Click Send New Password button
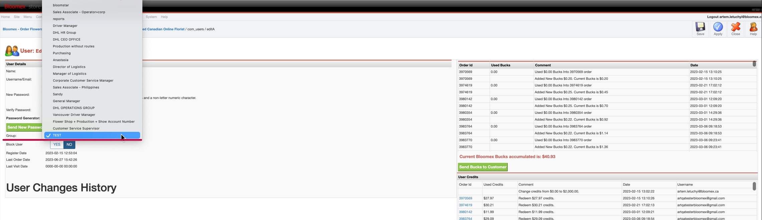Image resolution: width=762 pixels, height=220 pixels. pyautogui.click(x=24, y=127)
